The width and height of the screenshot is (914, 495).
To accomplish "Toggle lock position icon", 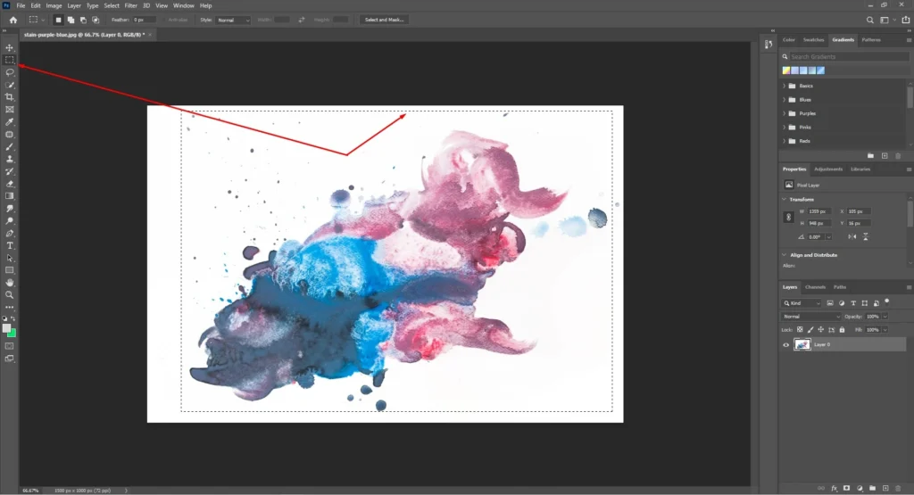I will click(821, 330).
